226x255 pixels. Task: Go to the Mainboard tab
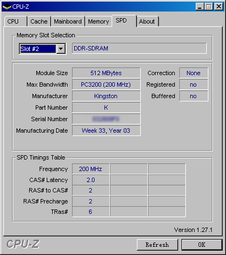pyautogui.click(x=68, y=21)
